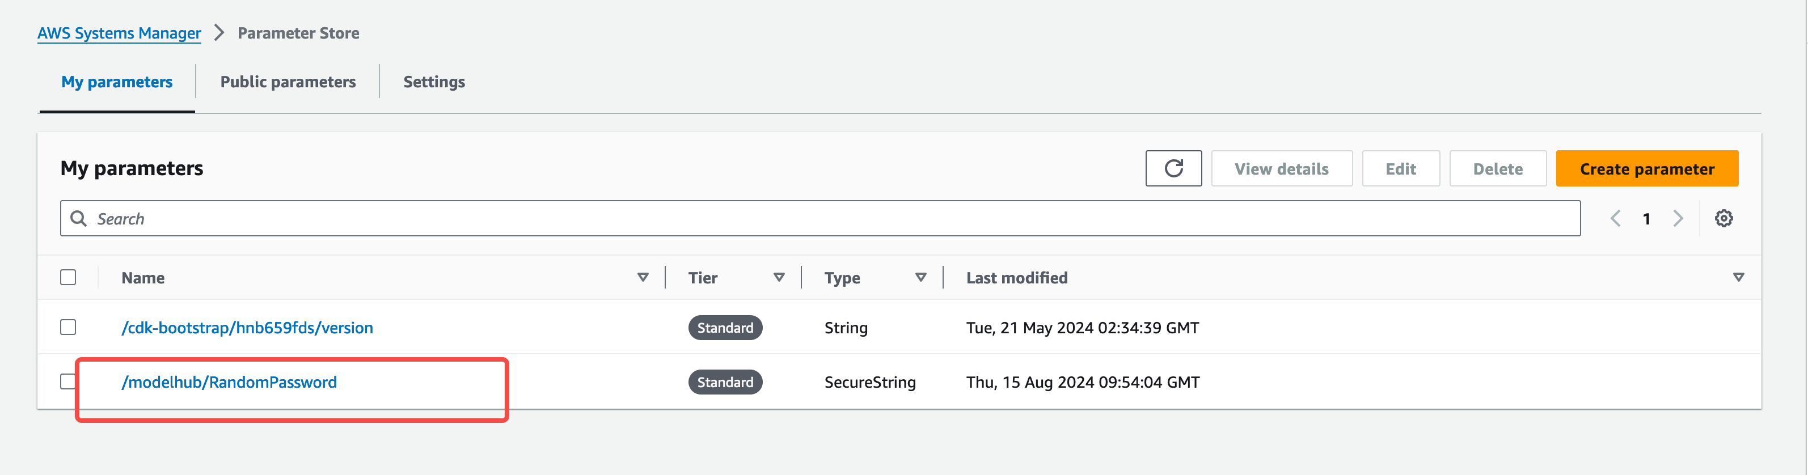Click page number 1

[x=1646, y=219]
